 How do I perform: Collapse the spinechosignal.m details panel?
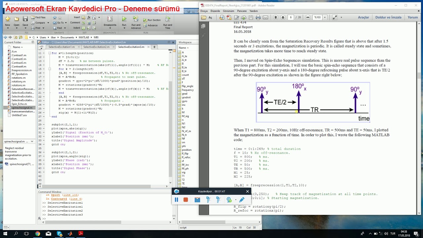32,141
